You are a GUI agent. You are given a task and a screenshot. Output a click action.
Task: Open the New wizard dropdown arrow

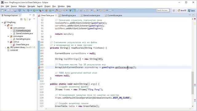5,10
